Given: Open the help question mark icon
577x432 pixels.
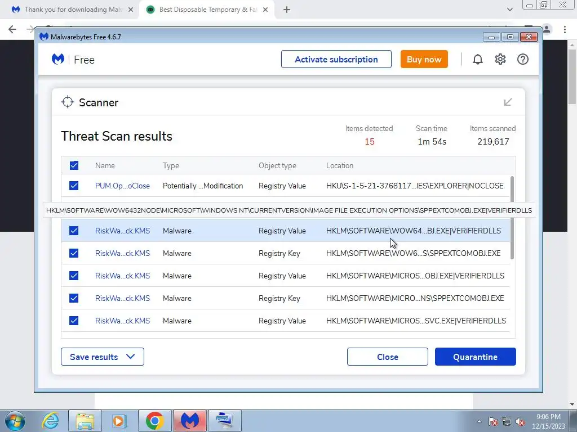Looking at the screenshot, I should pos(522,59).
